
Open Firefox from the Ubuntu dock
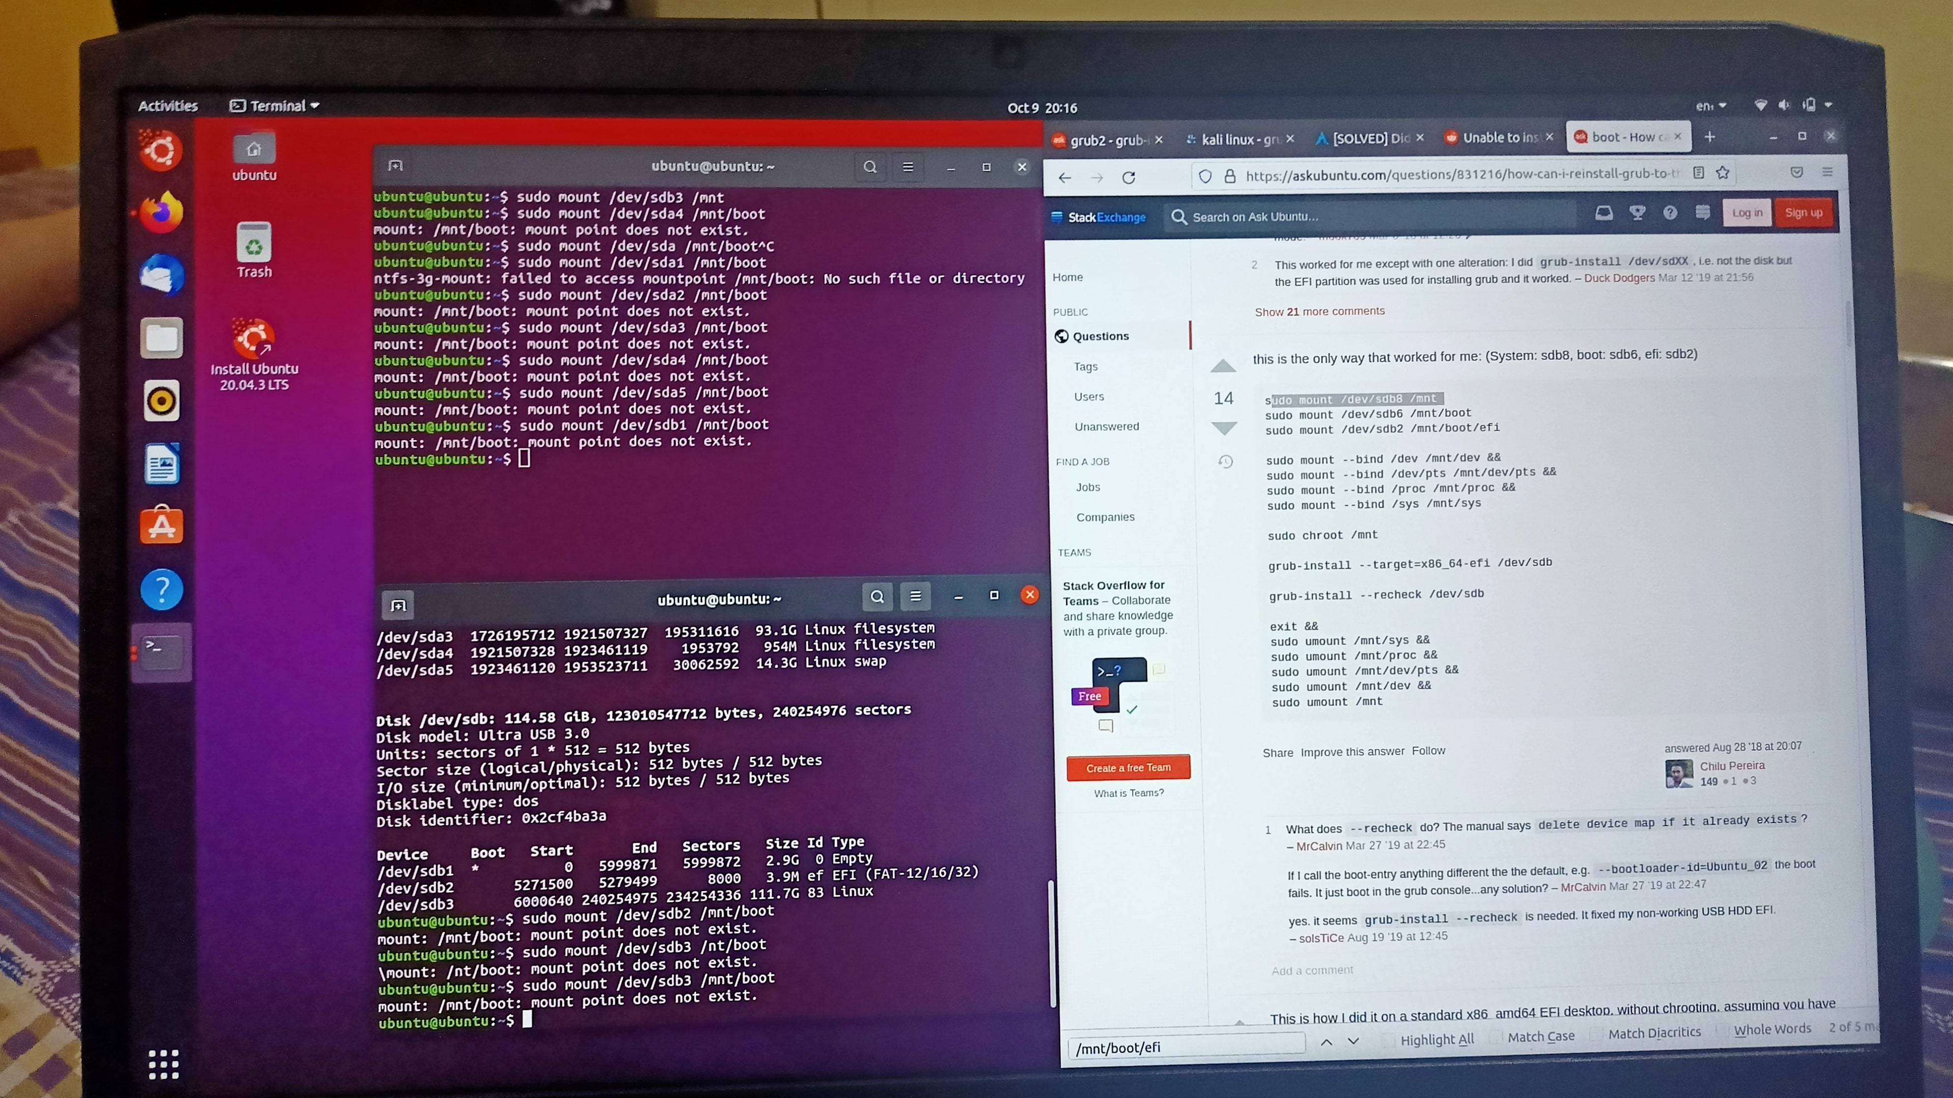(162, 212)
